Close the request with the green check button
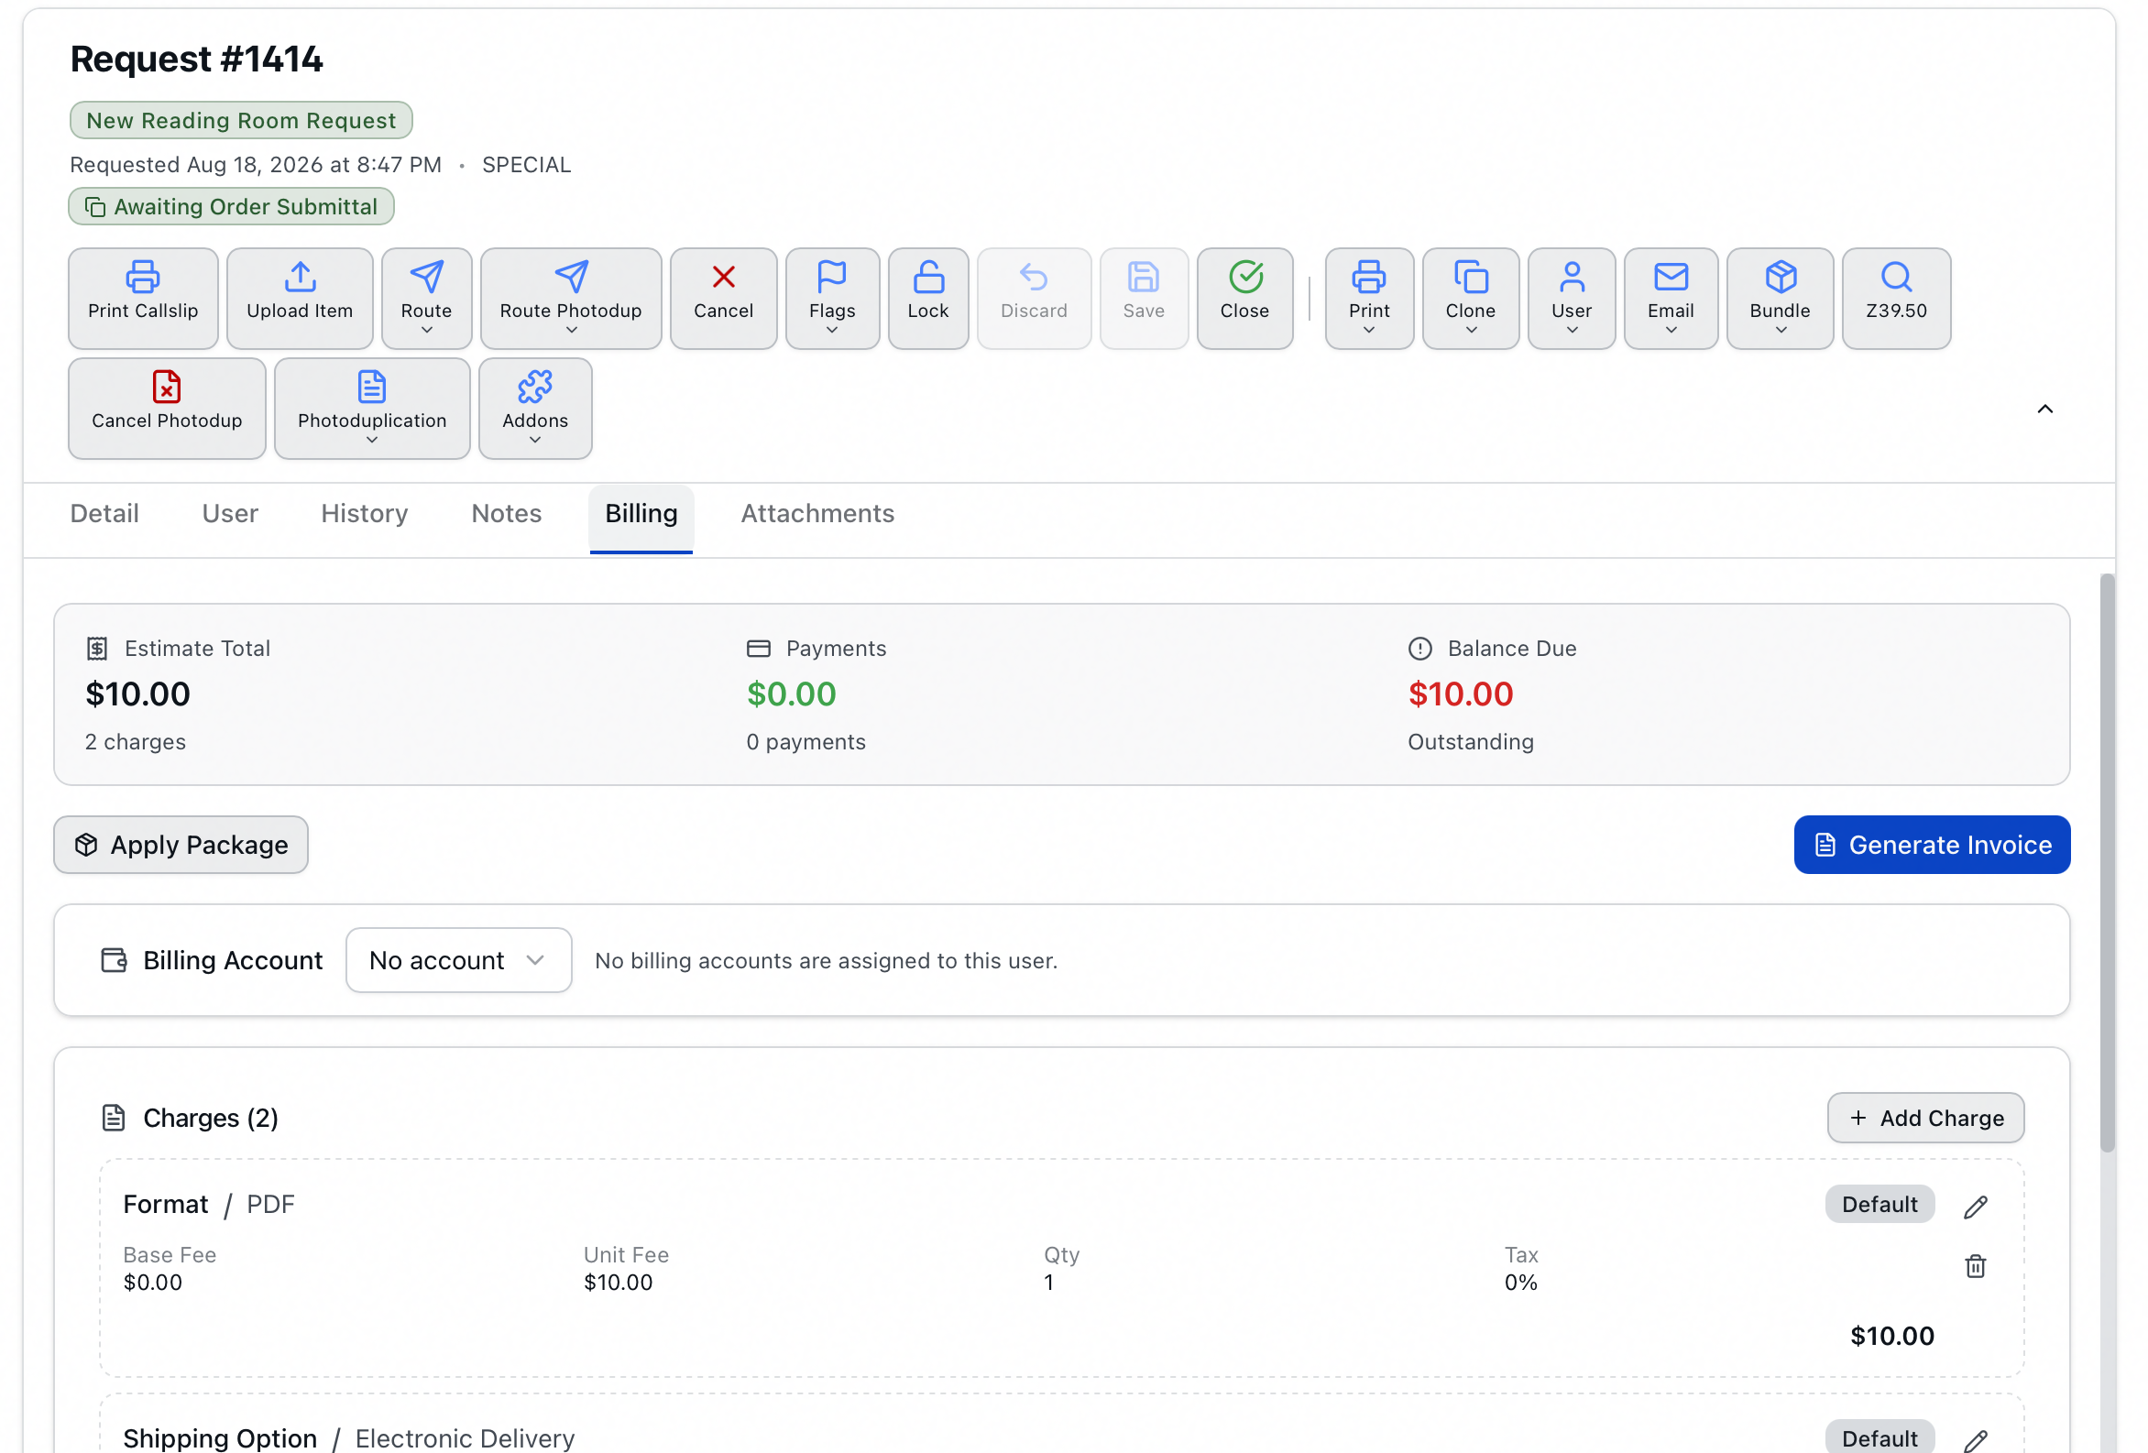2148x1453 pixels. pos(1244,298)
